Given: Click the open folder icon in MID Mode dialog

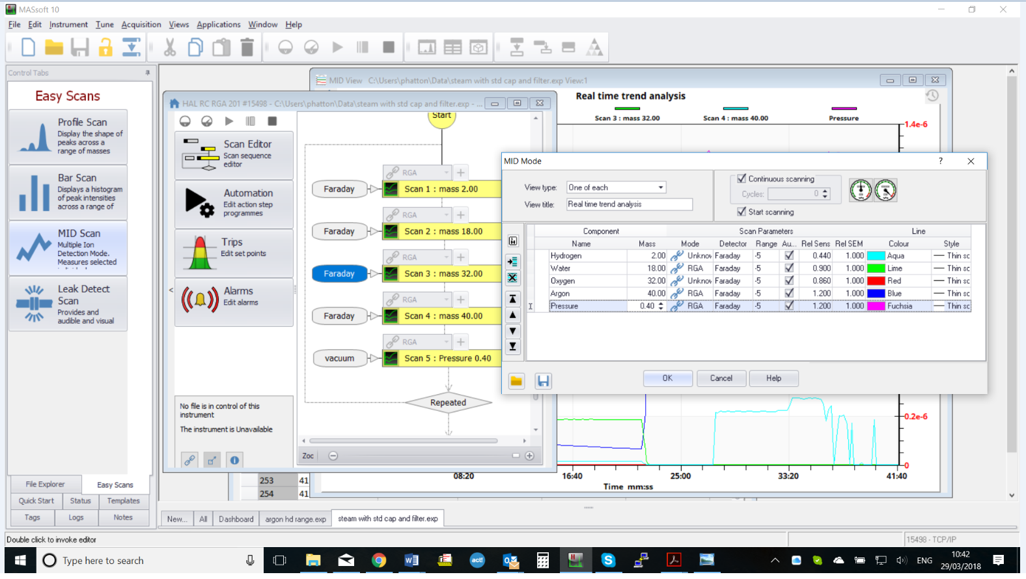Looking at the screenshot, I should (x=516, y=381).
